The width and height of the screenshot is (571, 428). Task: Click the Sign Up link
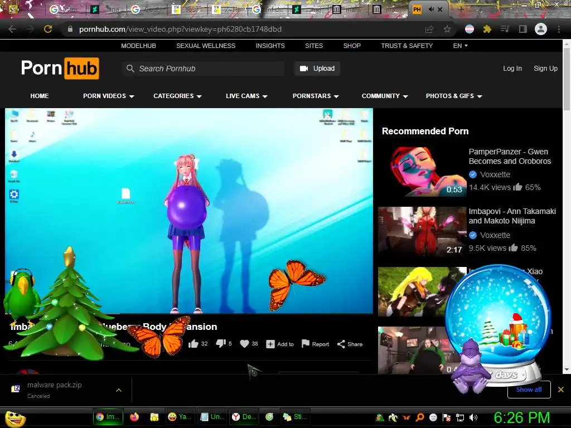tap(545, 69)
